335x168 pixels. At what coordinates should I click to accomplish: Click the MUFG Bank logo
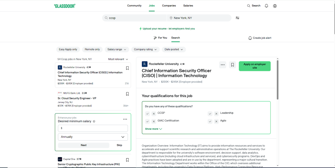tap(60, 93)
